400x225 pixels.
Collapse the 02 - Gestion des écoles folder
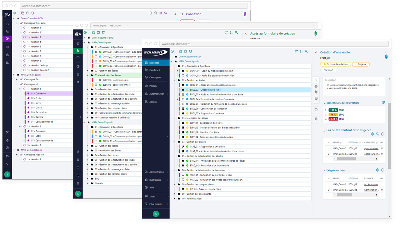(175, 80)
